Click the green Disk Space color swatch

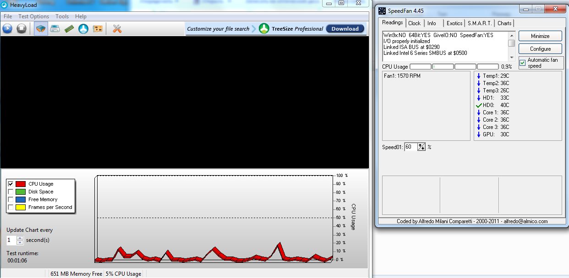[x=21, y=192]
